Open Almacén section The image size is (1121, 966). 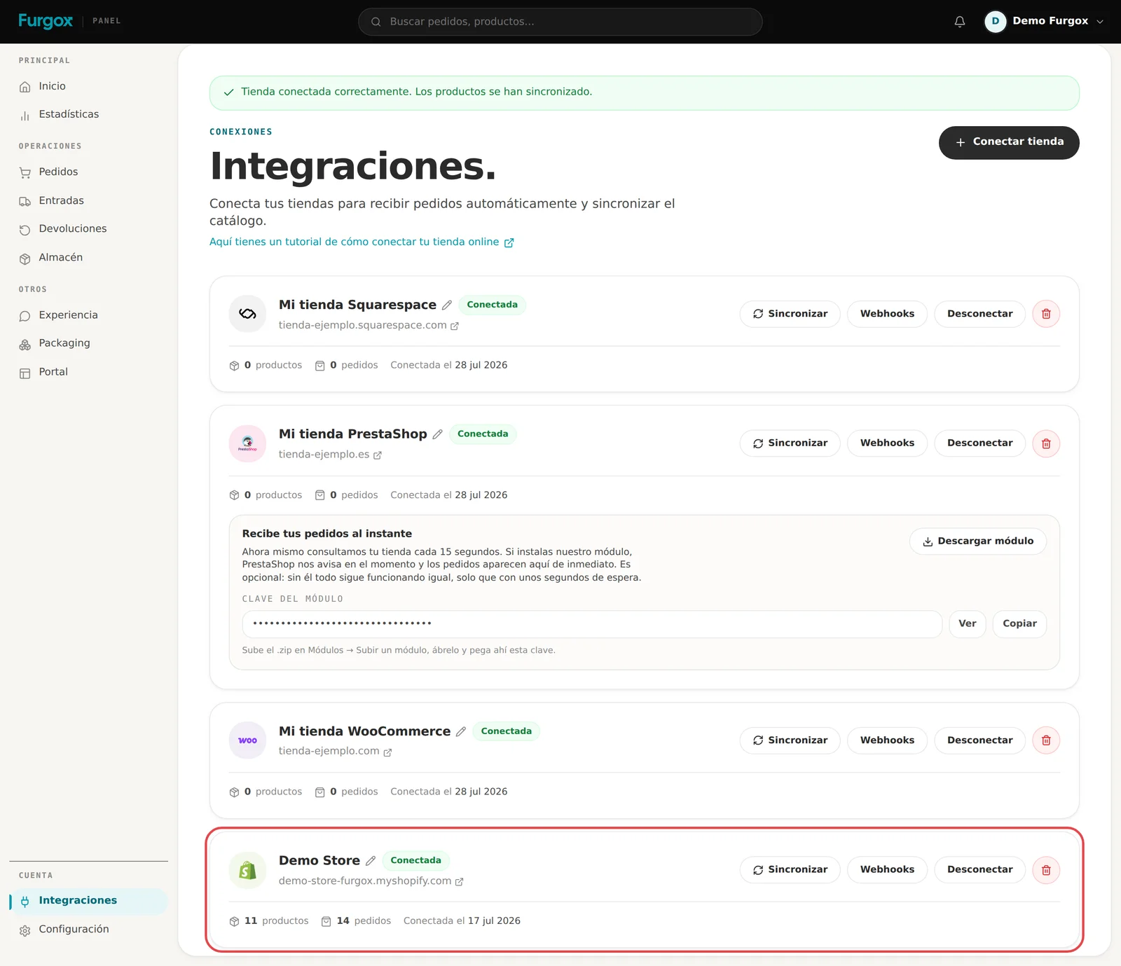click(x=89, y=258)
